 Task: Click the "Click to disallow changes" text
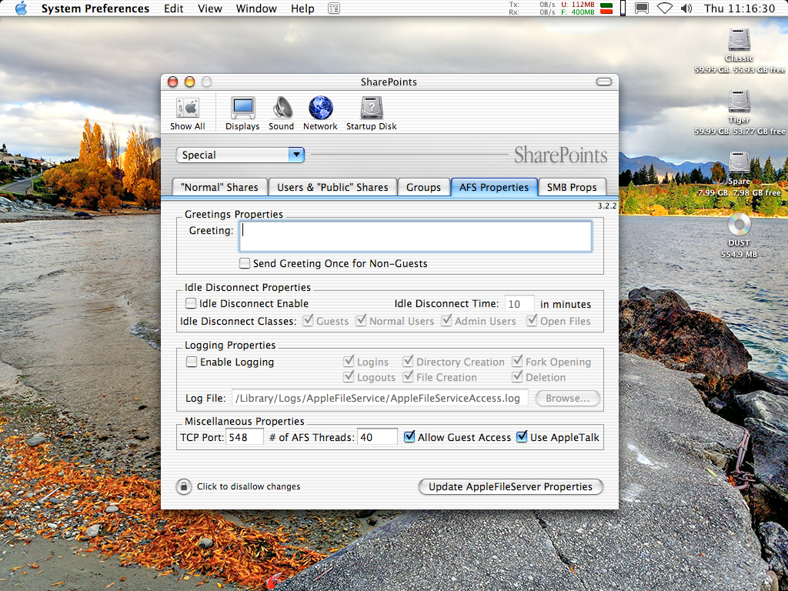pos(249,486)
